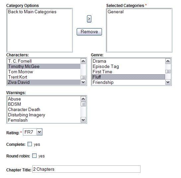
Task: Check the Round robin yes checkbox
Action: point(34,156)
